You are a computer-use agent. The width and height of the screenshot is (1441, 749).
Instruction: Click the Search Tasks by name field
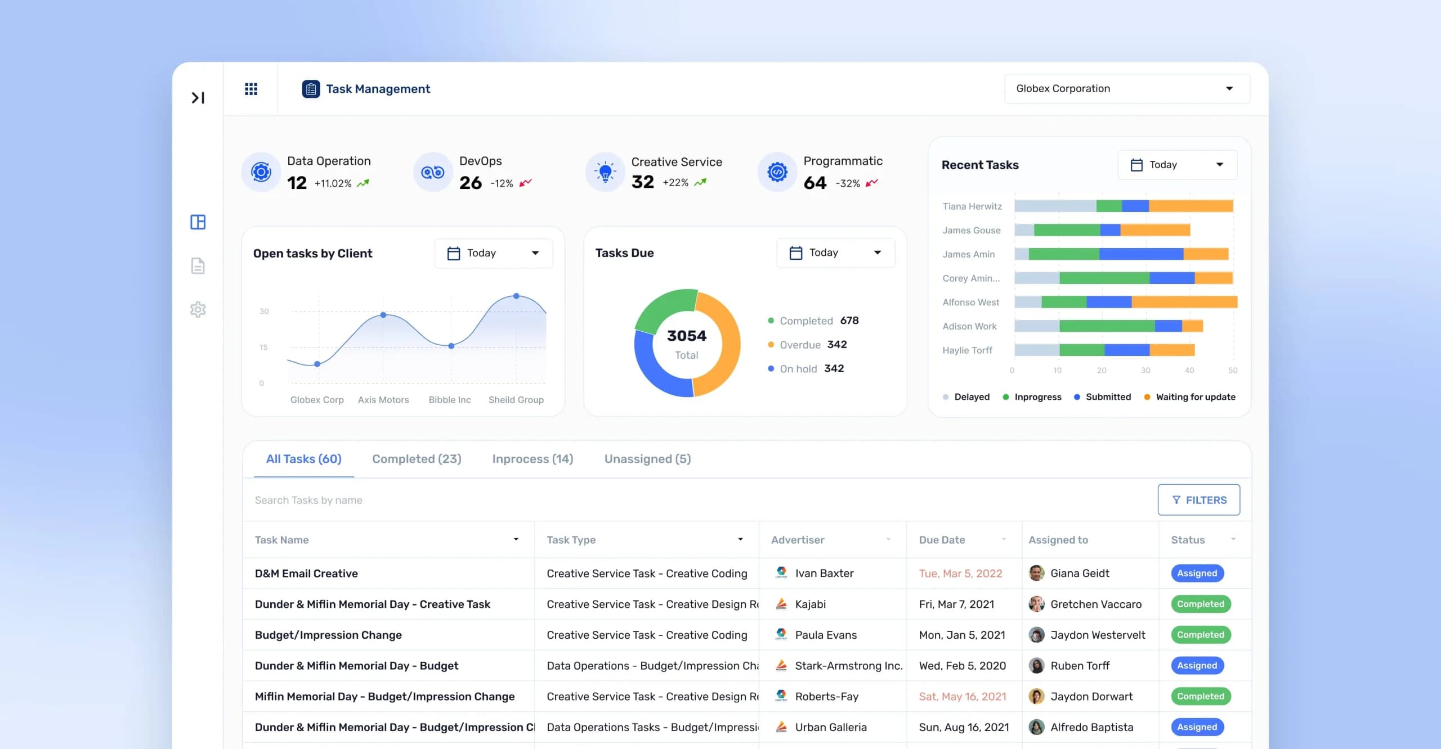698,500
